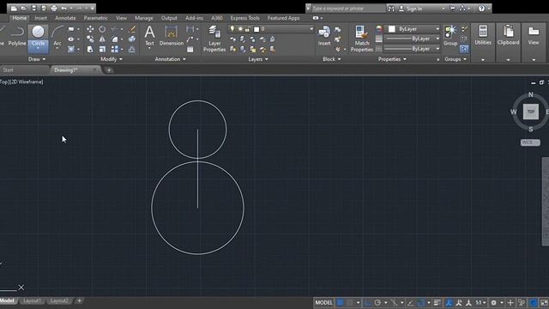
Task: Switch to the Layout1 tab
Action: tap(32, 300)
